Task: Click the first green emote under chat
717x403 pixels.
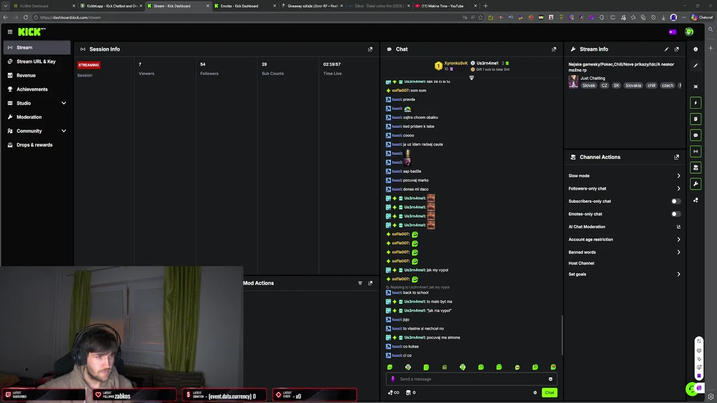Action: (390, 367)
